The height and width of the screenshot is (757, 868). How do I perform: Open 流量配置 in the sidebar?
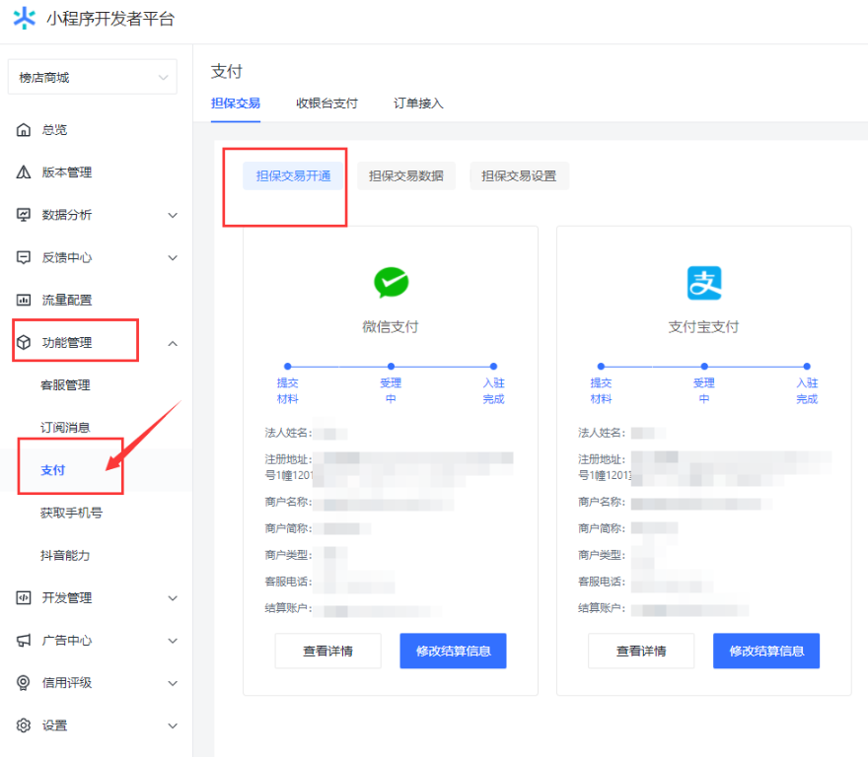pos(67,300)
